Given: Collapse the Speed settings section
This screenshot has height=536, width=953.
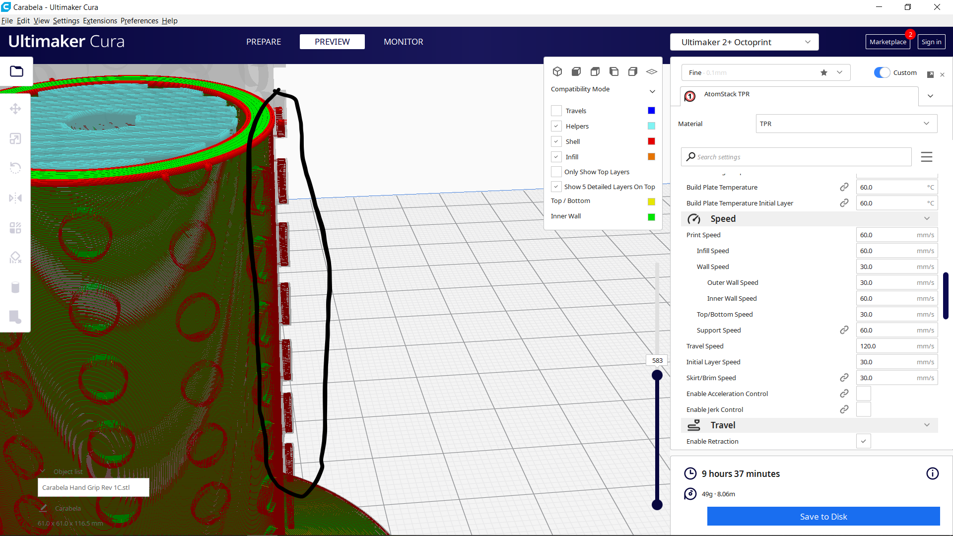Looking at the screenshot, I should [x=810, y=219].
